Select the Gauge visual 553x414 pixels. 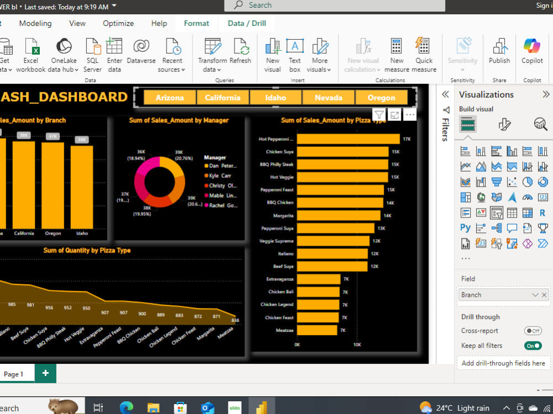coord(527,197)
